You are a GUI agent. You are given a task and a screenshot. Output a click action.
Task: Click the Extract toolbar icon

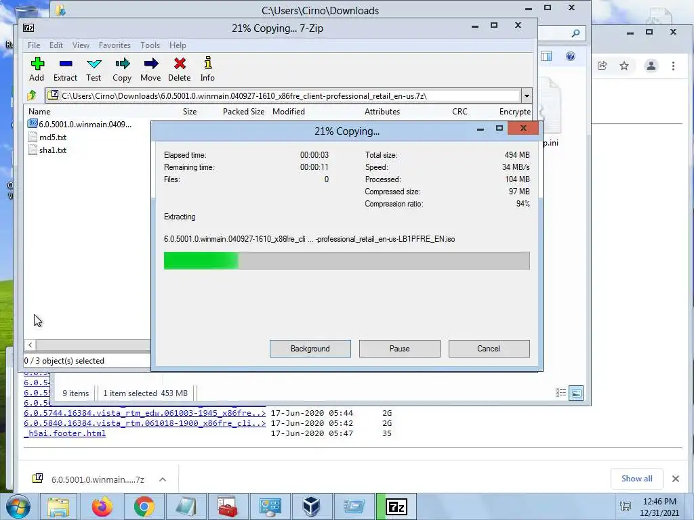click(x=66, y=69)
